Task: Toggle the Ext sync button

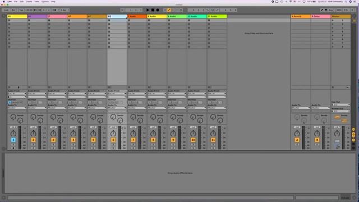Action: point(13,10)
